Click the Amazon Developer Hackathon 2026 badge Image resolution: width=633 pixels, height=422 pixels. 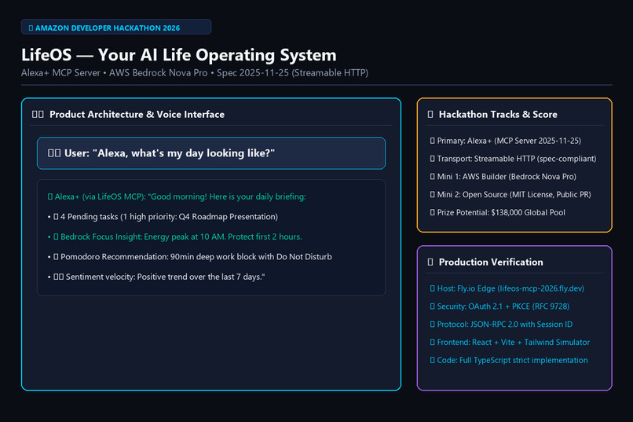point(116,27)
